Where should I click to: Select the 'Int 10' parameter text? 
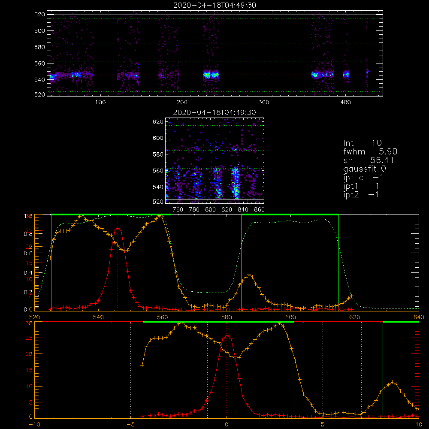click(363, 143)
